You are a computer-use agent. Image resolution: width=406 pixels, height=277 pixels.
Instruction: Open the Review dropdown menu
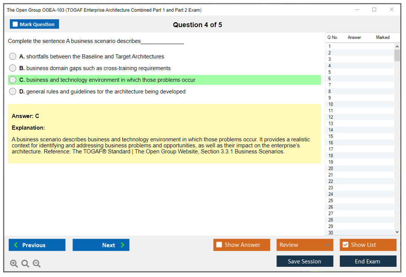pyautogui.click(x=305, y=245)
